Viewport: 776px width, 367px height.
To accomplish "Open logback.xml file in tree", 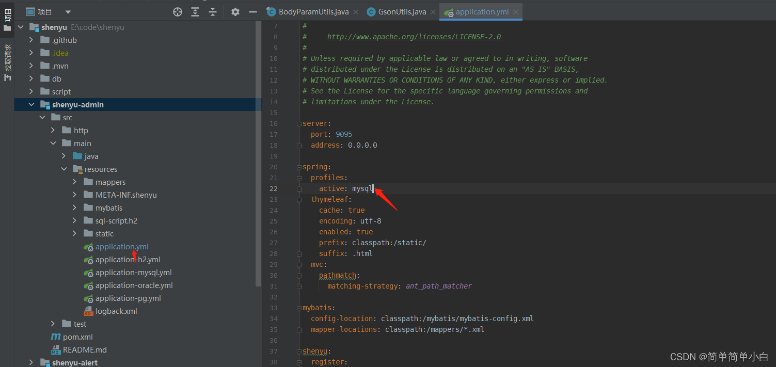I will tap(116, 311).
